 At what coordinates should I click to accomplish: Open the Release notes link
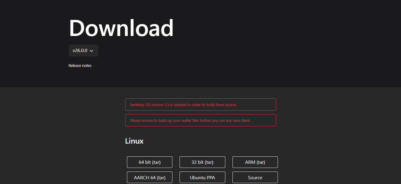(80, 65)
